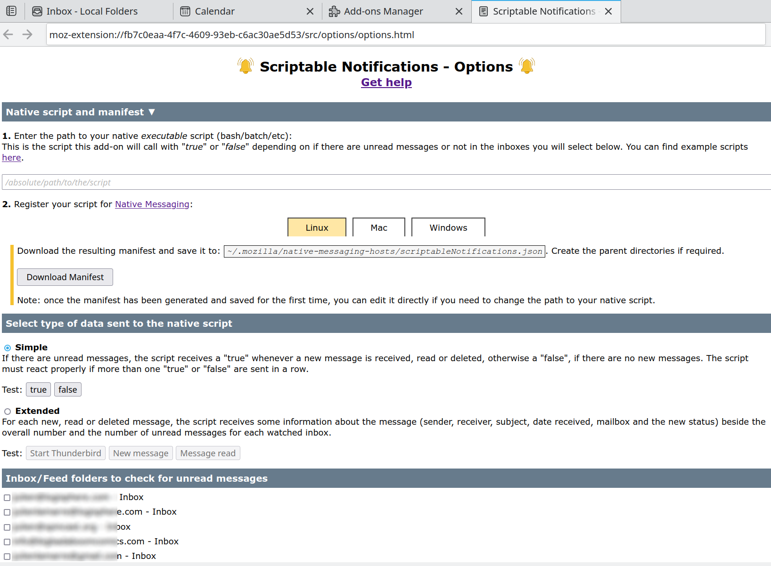Go back with the back arrow
The height and width of the screenshot is (566, 771).
click(x=8, y=34)
